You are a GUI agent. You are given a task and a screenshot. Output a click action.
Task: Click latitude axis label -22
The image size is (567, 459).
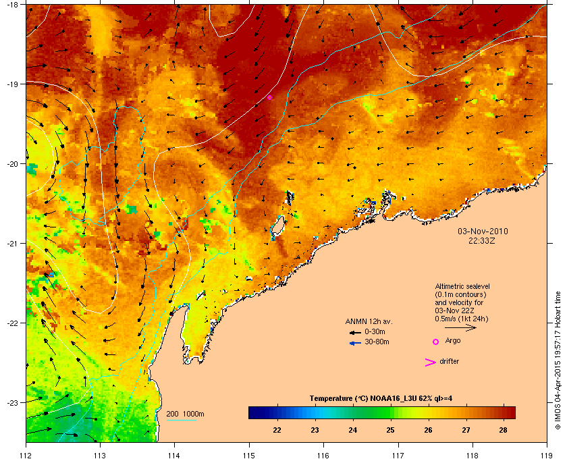(x=12, y=323)
